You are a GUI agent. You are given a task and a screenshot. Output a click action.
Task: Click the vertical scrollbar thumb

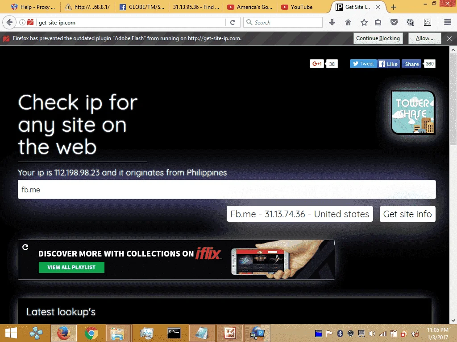point(453,99)
